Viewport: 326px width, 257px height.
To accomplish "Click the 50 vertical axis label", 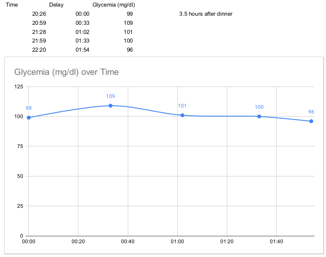I will pos(20,176).
